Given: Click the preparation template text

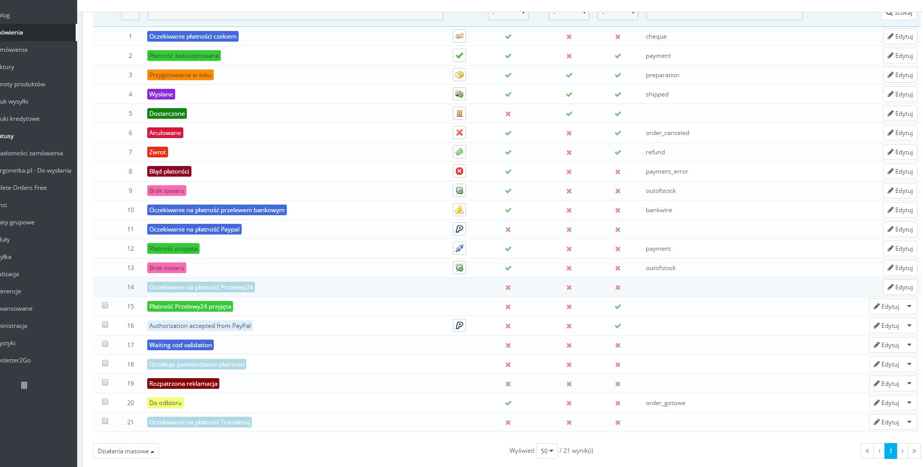Looking at the screenshot, I should click(663, 75).
